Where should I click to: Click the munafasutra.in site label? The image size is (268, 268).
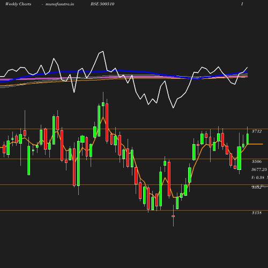point(59,4)
